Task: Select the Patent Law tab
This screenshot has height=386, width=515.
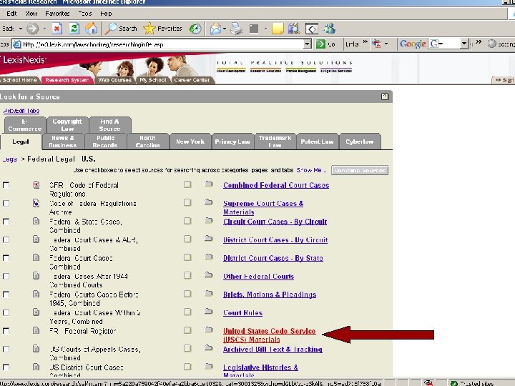Action: [317, 142]
